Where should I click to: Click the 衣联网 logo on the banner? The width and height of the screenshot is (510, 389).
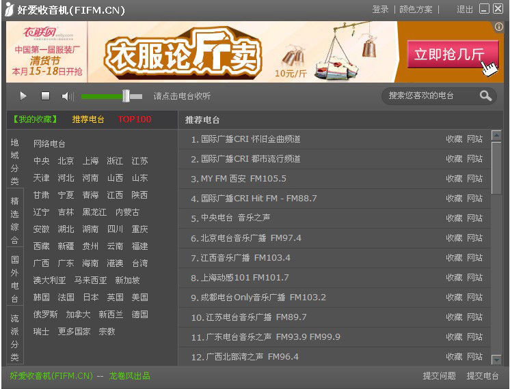[x=47, y=33]
